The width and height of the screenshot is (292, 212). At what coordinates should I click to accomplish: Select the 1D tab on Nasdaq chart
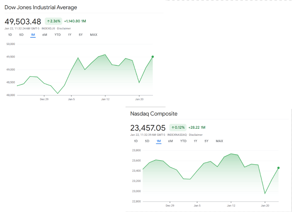click(136, 141)
